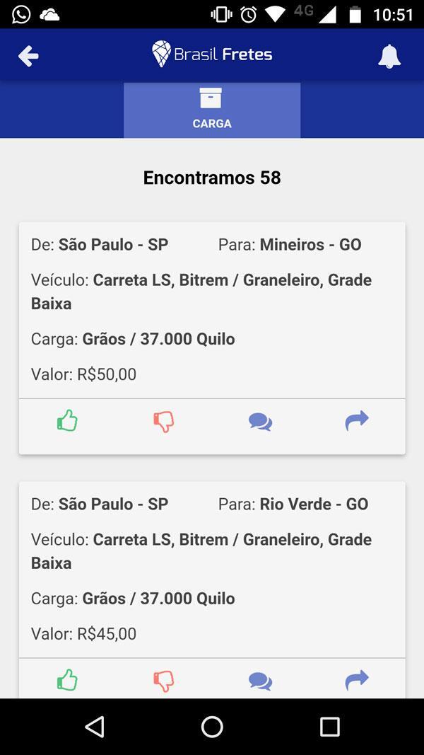Dislike the freight to Mineiros - GO
The image size is (424, 755).
tap(163, 420)
